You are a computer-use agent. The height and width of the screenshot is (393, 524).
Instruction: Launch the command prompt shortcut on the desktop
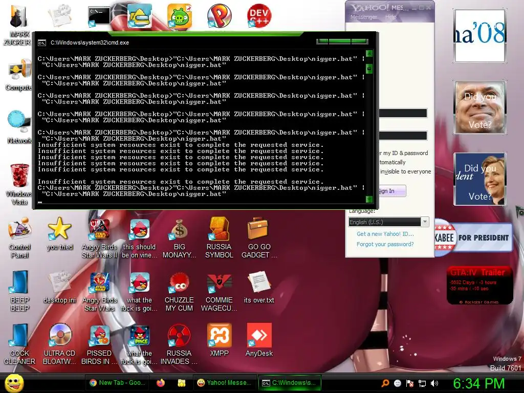pos(99,16)
